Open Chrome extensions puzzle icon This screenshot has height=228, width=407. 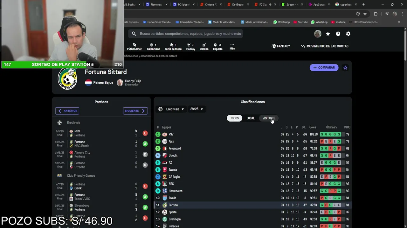(x=376, y=14)
